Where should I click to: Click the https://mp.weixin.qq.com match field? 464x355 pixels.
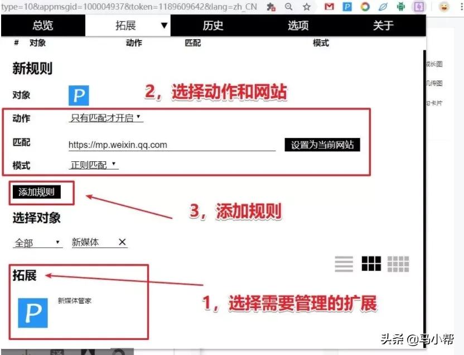coord(172,145)
